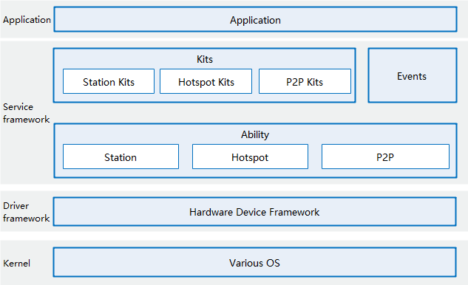468x285 pixels.
Task: Select the Service framework layer label
Action: point(27,113)
